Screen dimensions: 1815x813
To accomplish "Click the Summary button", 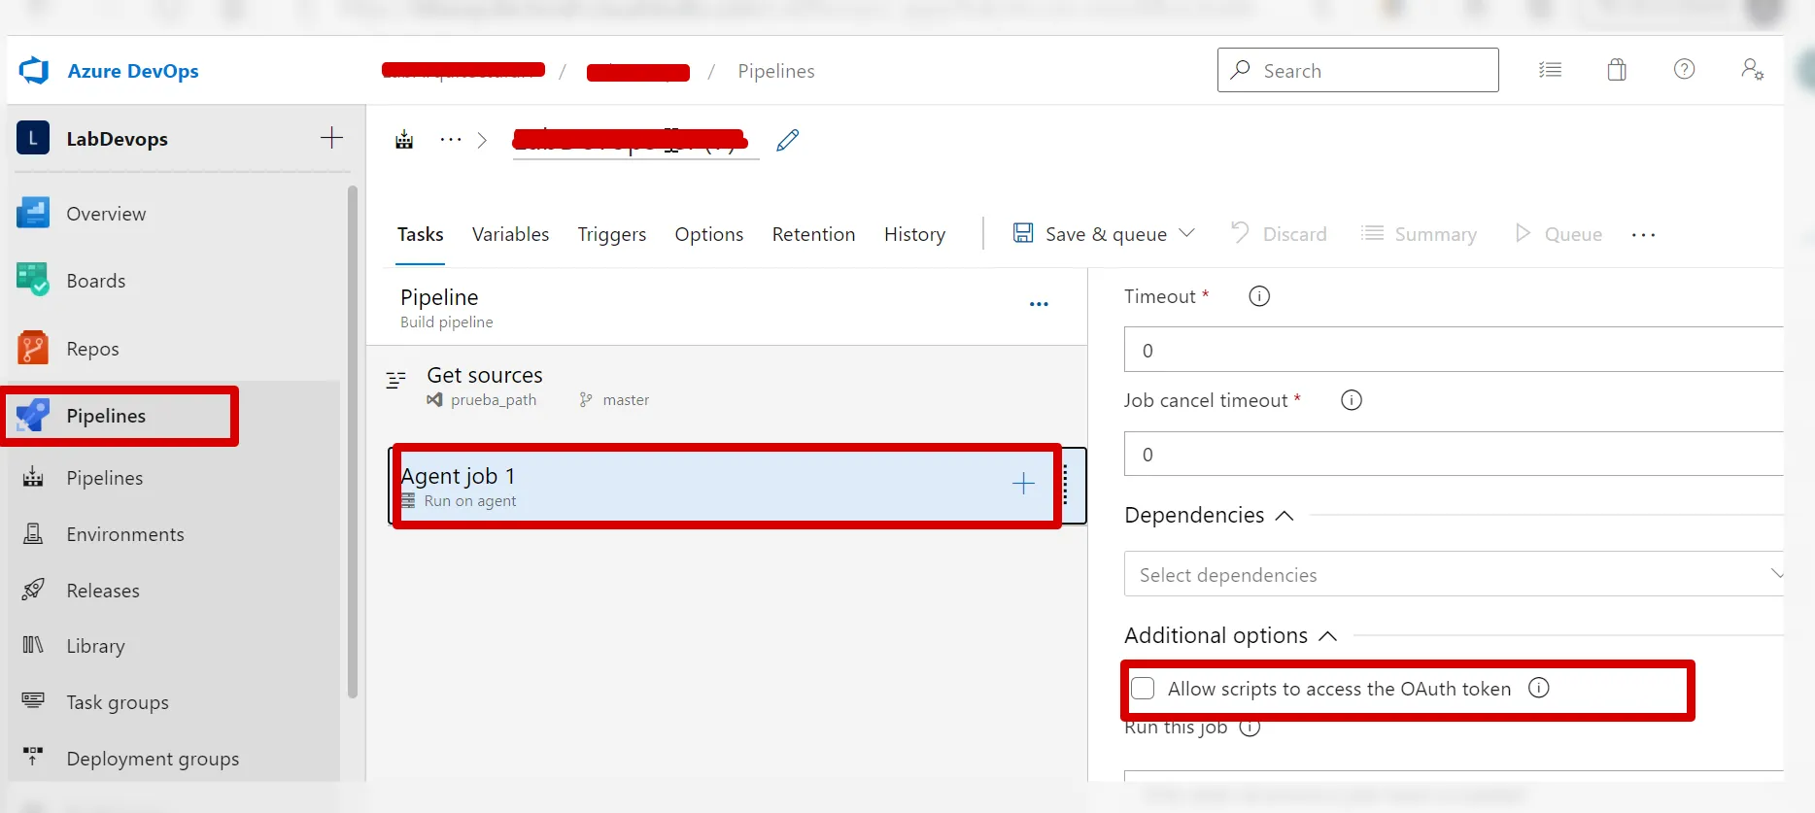I will click(x=1419, y=234).
